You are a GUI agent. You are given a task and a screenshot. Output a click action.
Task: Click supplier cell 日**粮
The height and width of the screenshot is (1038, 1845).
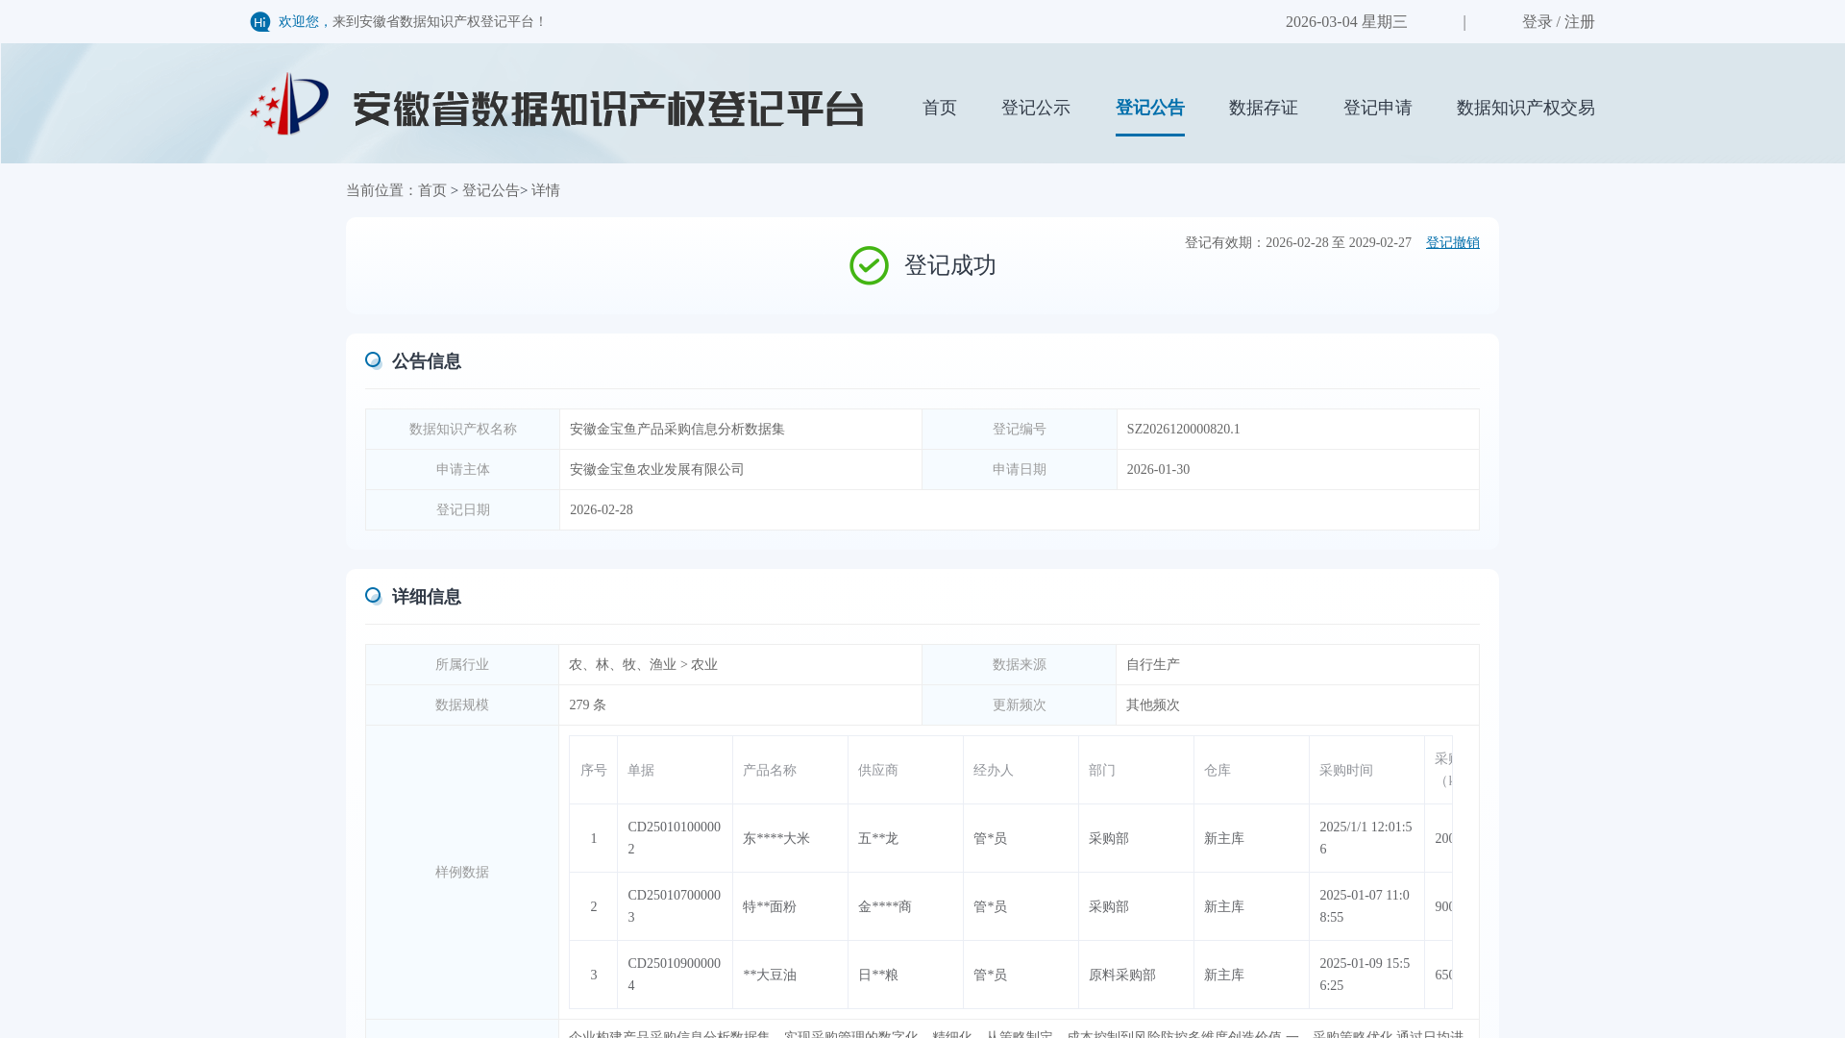878,976
